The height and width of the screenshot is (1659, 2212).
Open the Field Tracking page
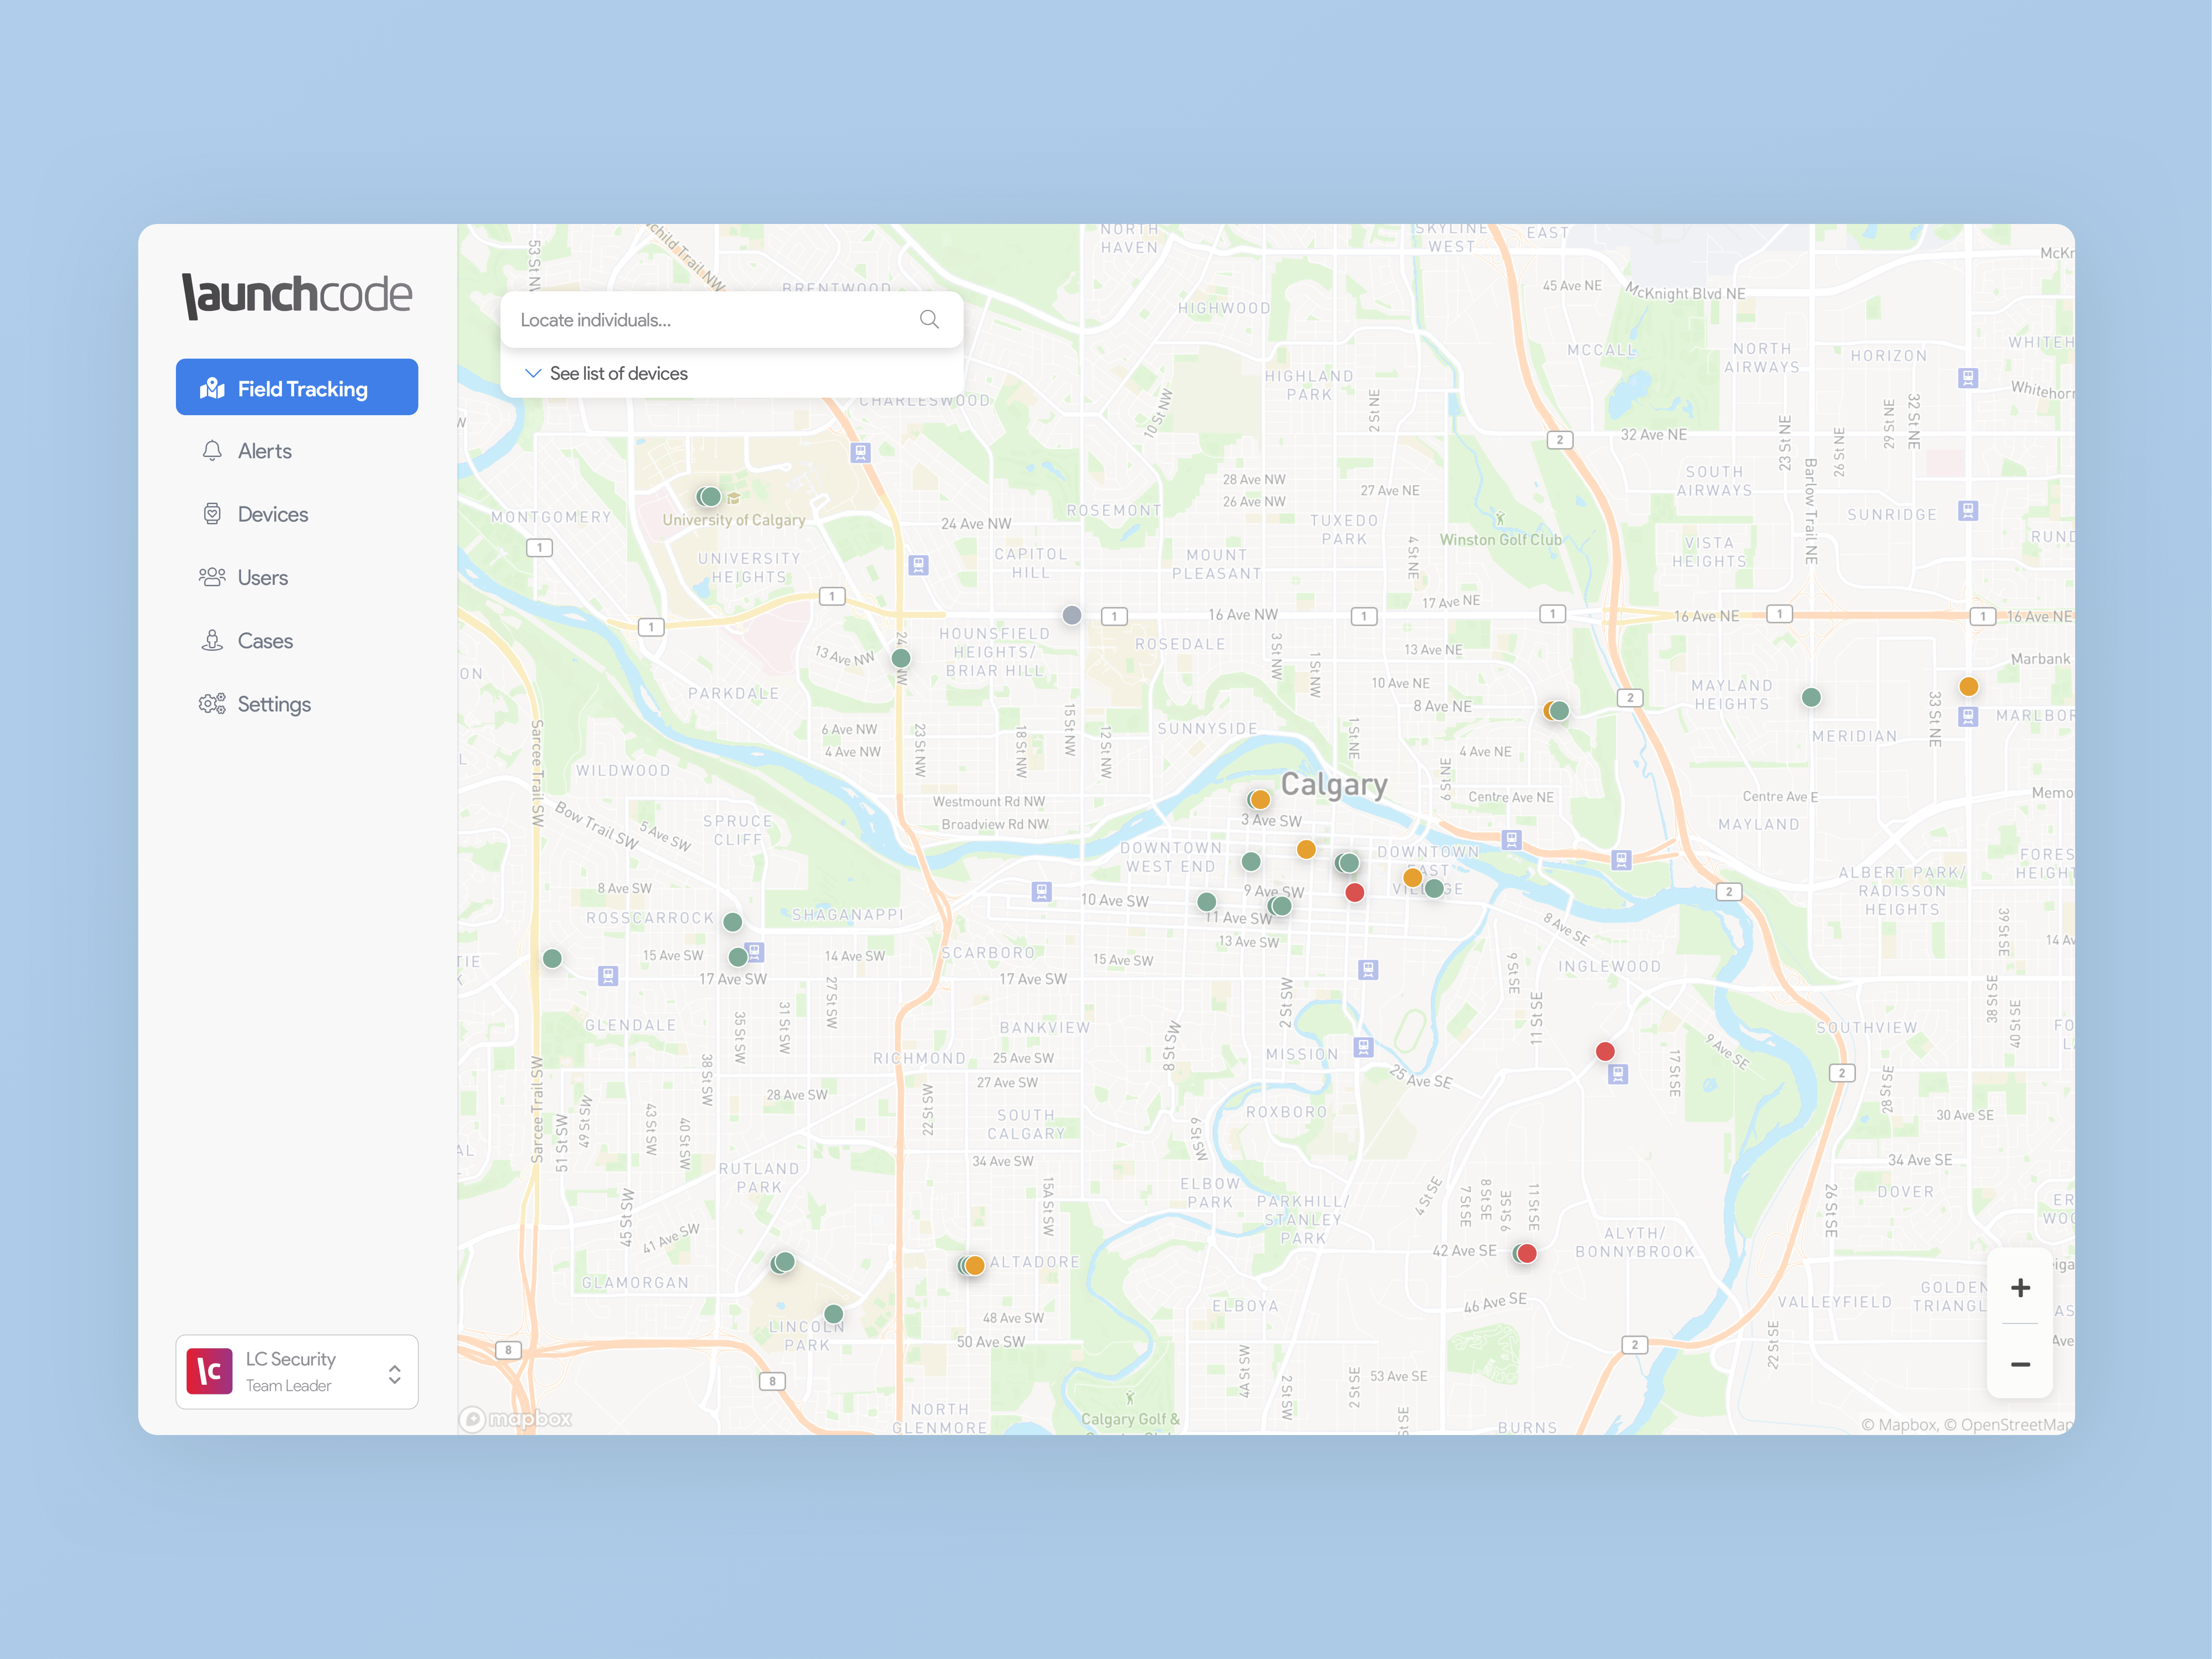(297, 388)
